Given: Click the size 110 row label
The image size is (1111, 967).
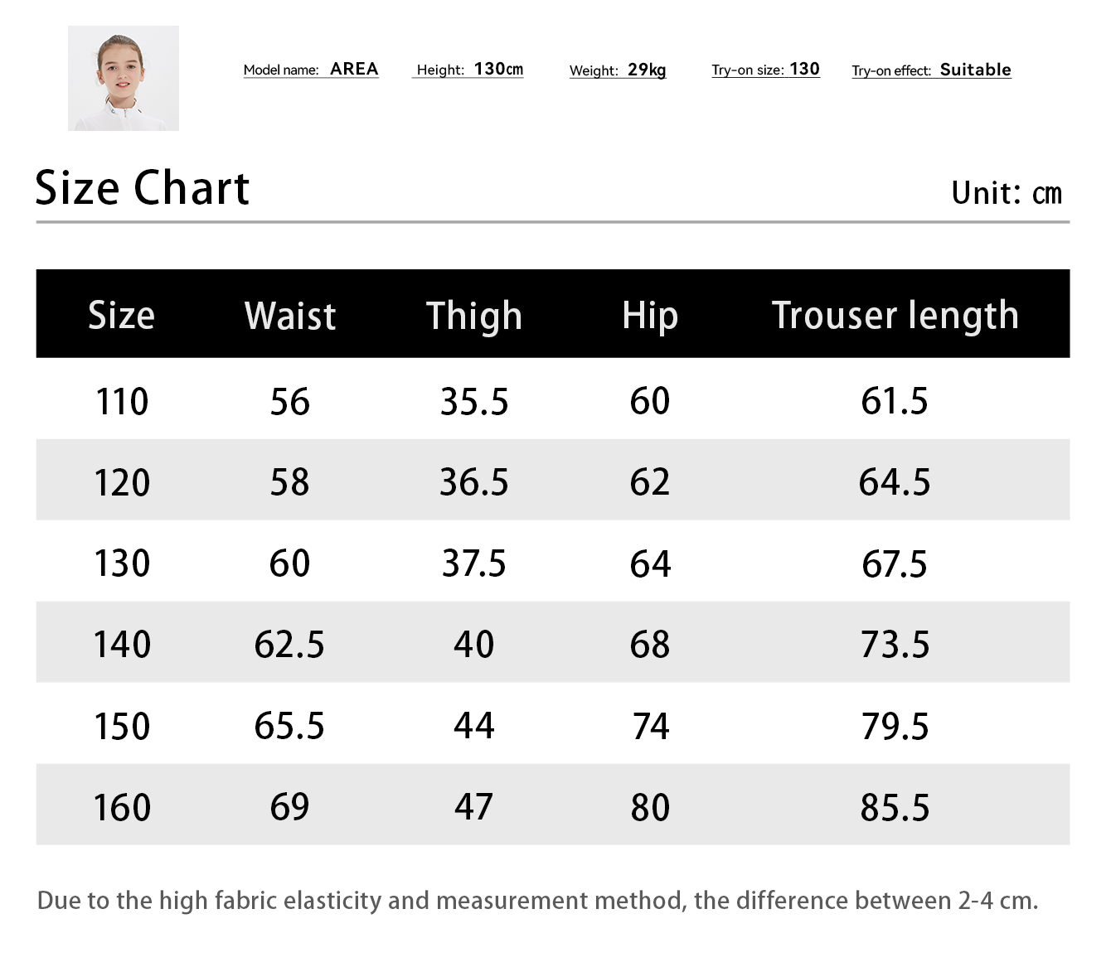Looking at the screenshot, I should [x=122, y=402].
